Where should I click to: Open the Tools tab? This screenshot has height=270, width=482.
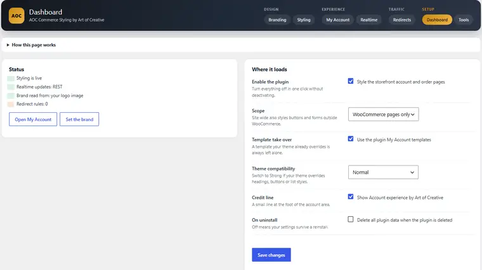tap(464, 20)
